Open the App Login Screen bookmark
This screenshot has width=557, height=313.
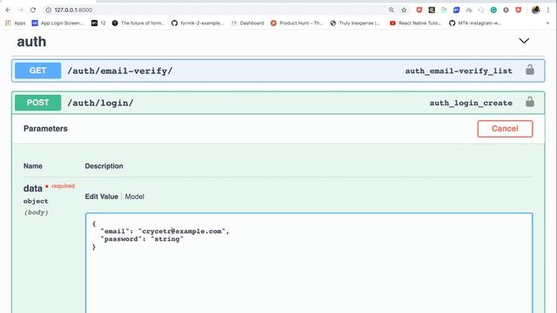tap(57, 23)
